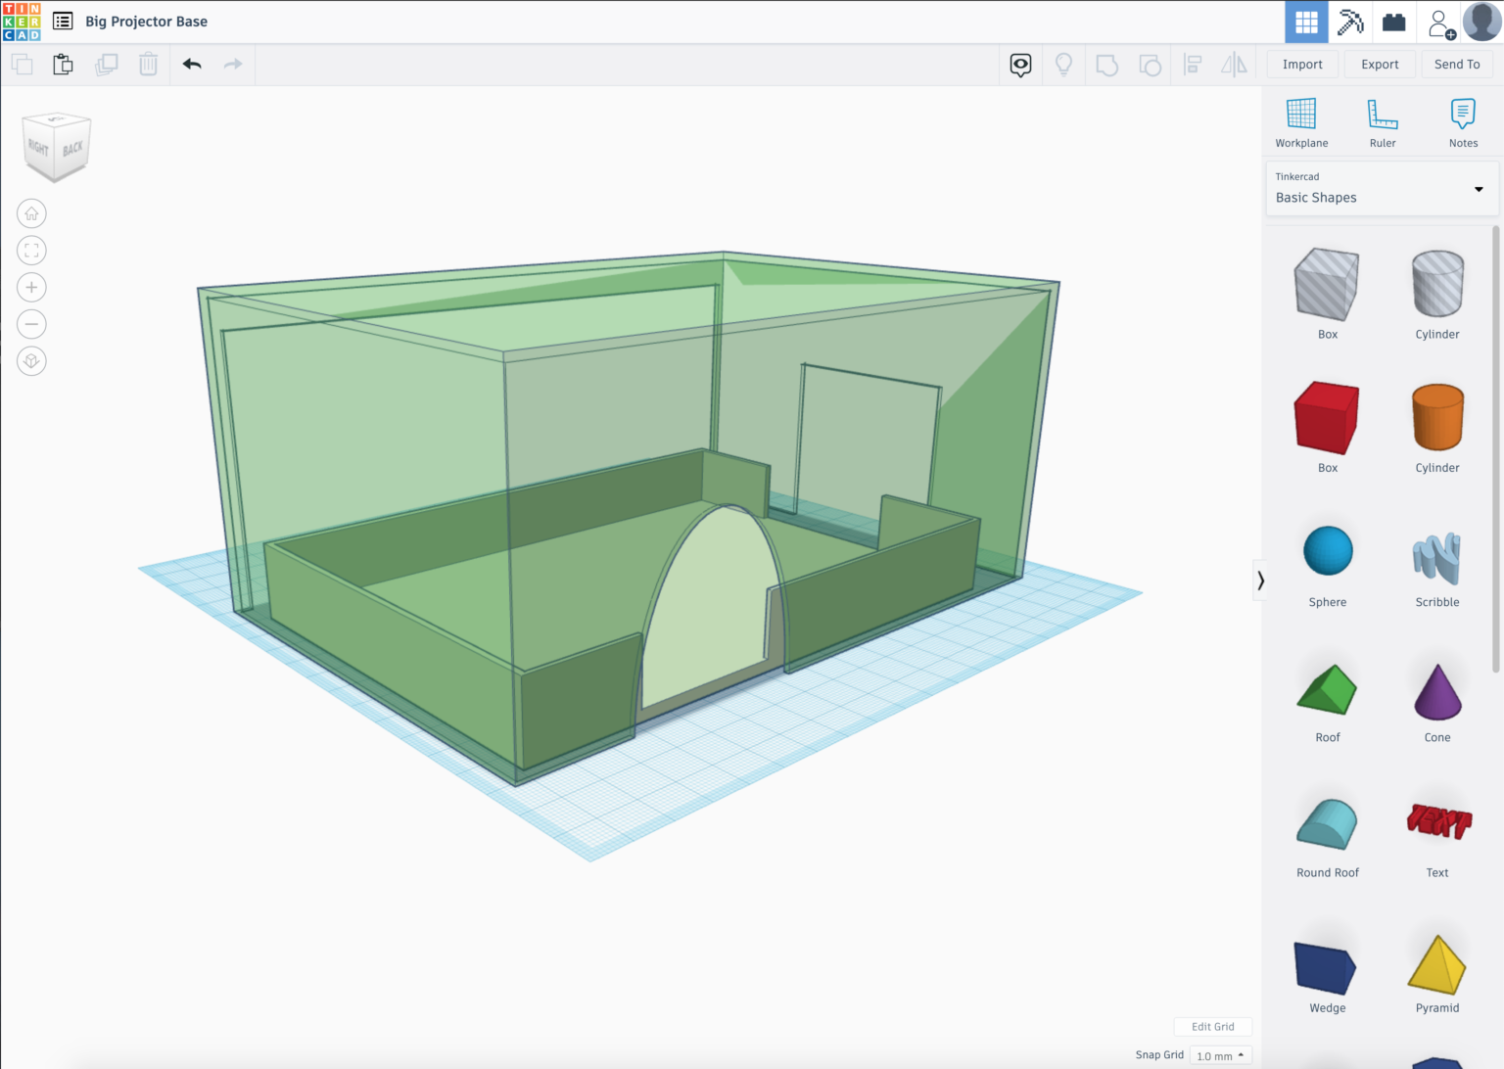
Task: Open the Tinkercad logo home page
Action: 22,22
